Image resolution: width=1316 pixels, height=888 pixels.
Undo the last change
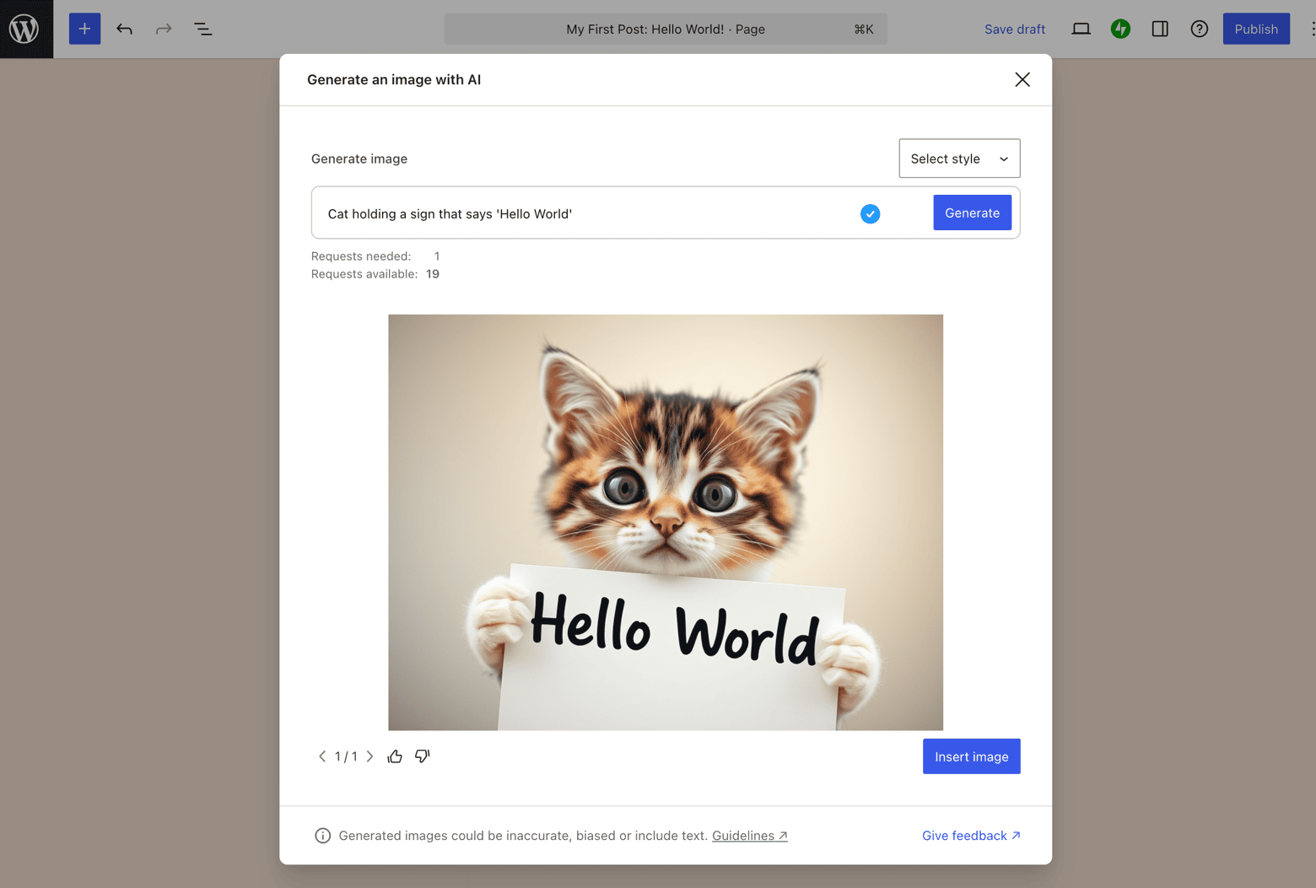tap(124, 29)
